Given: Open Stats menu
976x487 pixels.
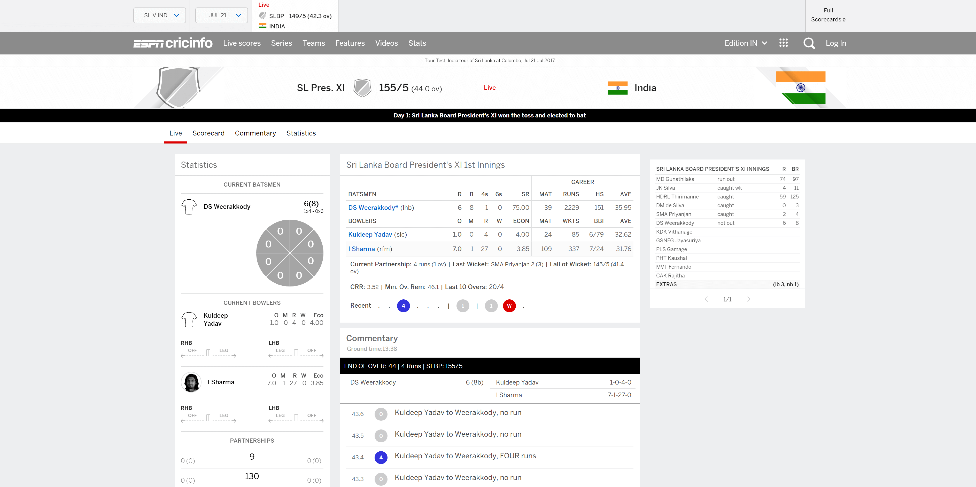Looking at the screenshot, I should click(x=417, y=43).
